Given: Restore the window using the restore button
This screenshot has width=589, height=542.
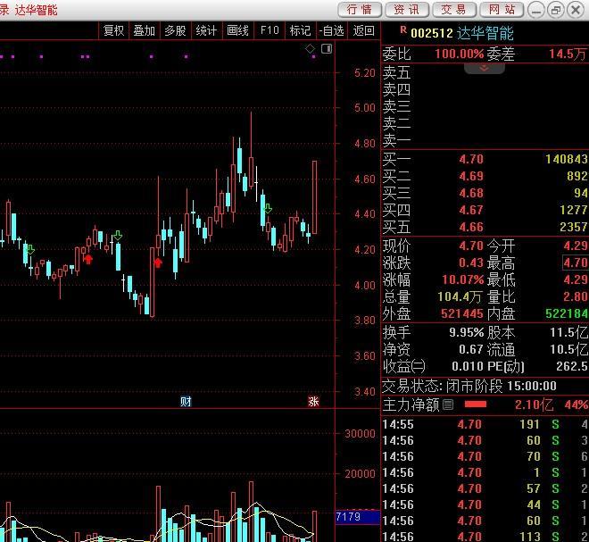Looking at the screenshot, I should pyautogui.click(x=555, y=10).
